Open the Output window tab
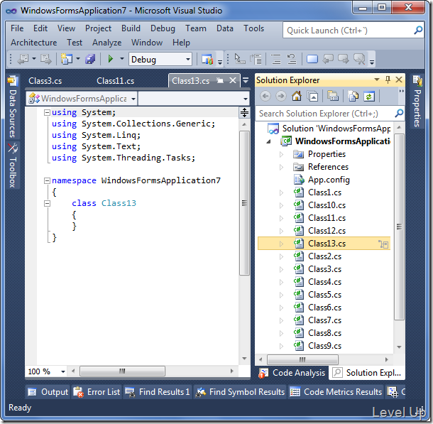Viewport: 433px width, 424px height. pos(48,392)
